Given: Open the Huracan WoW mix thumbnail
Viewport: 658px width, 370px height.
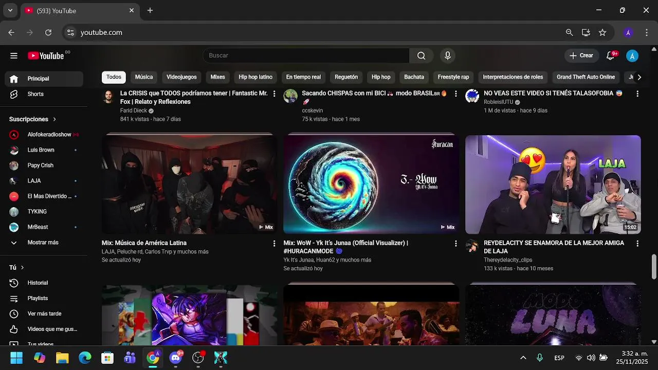Looking at the screenshot, I should (371, 184).
